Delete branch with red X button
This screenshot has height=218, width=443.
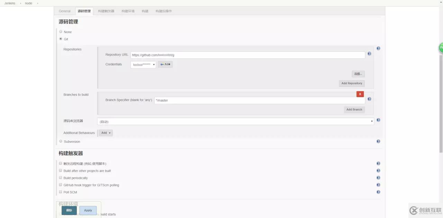pos(360,94)
